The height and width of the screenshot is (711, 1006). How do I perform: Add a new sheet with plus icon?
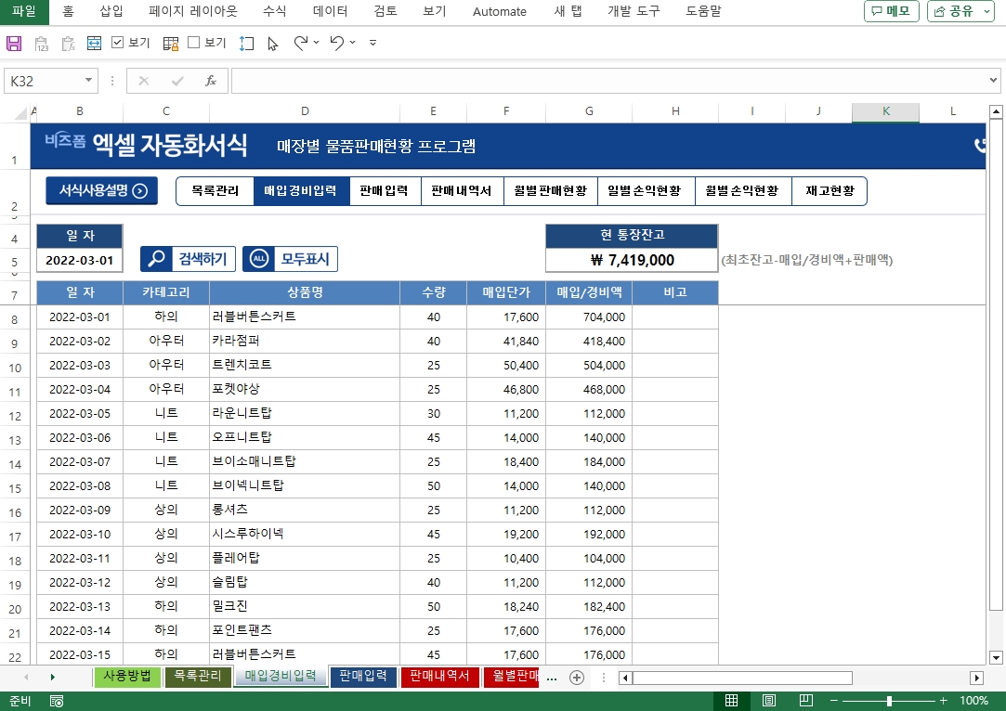(x=576, y=678)
